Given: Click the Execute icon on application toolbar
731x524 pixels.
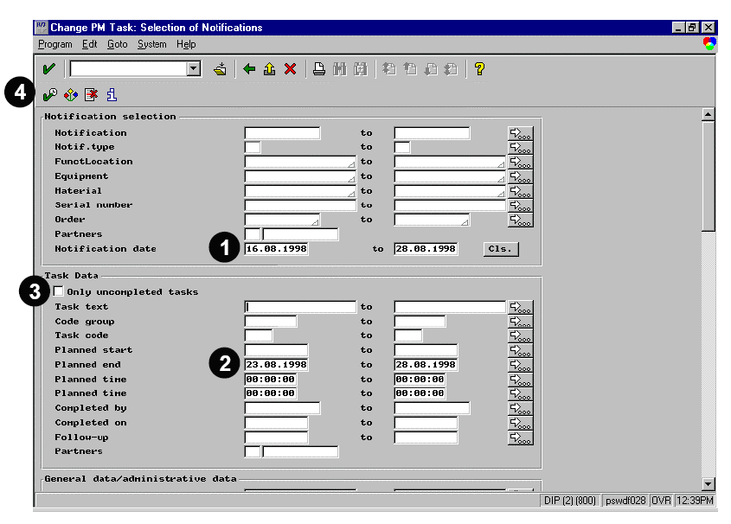Looking at the screenshot, I should click(50, 95).
